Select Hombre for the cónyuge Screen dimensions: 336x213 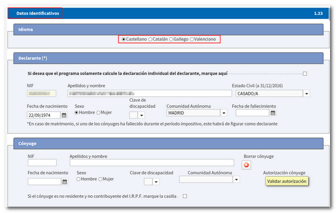(x=78, y=179)
